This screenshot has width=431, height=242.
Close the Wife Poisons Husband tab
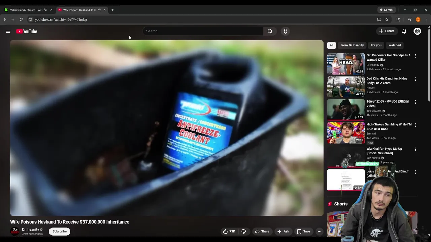pos(104,10)
